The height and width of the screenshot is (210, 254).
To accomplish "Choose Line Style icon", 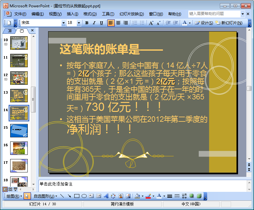I will 170,196.
